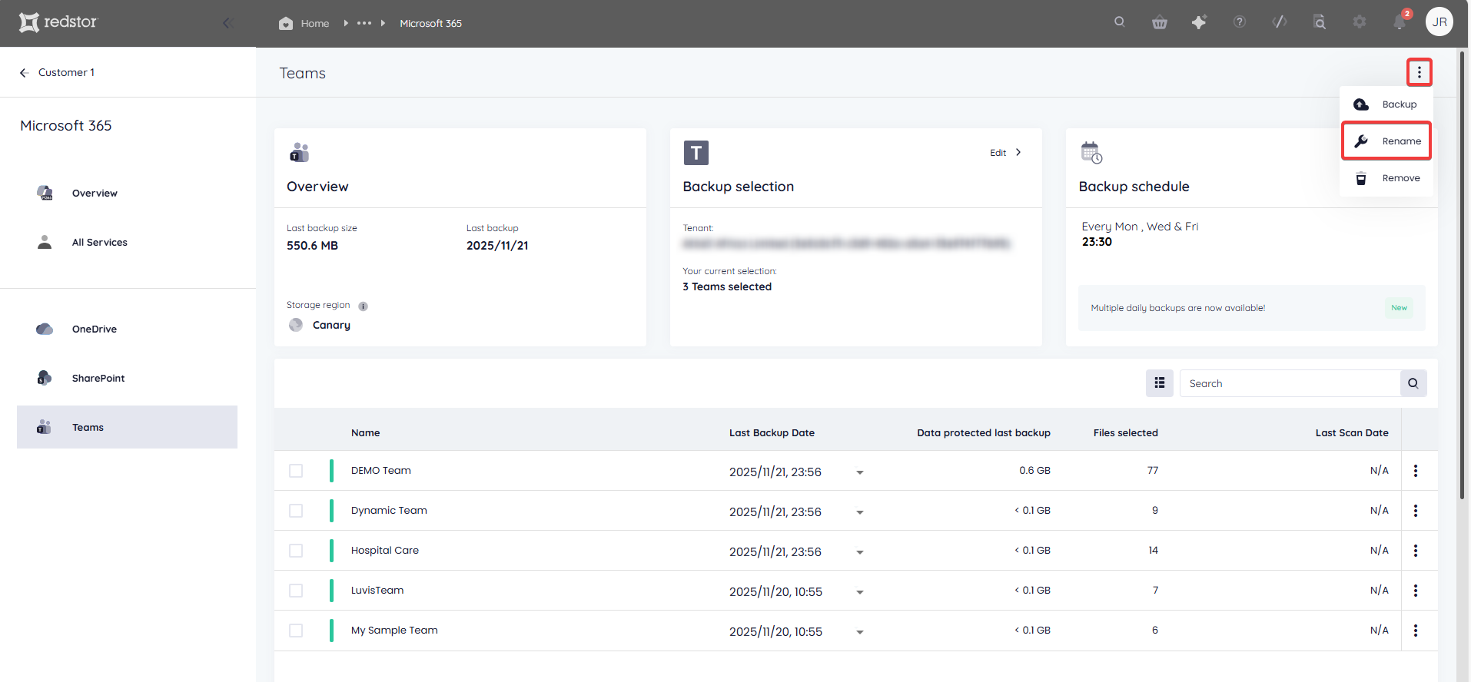Open LuvisTeam row actions menu
This screenshot has width=1471, height=682.
[x=1416, y=591]
